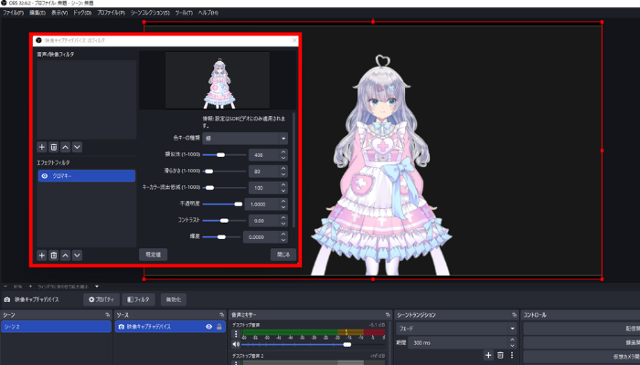Decrease similarity value with down arrow
Screen dimensions: 640x365
pyautogui.click(x=283, y=158)
